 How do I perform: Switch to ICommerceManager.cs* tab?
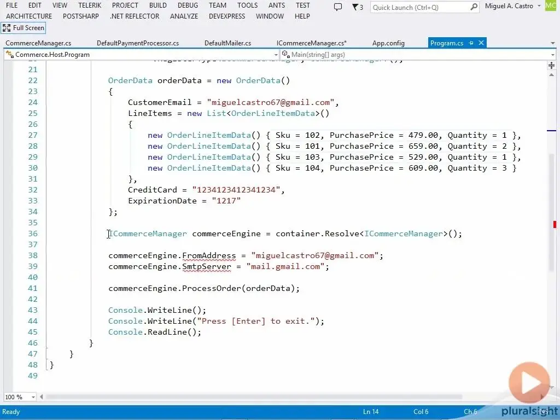click(311, 43)
